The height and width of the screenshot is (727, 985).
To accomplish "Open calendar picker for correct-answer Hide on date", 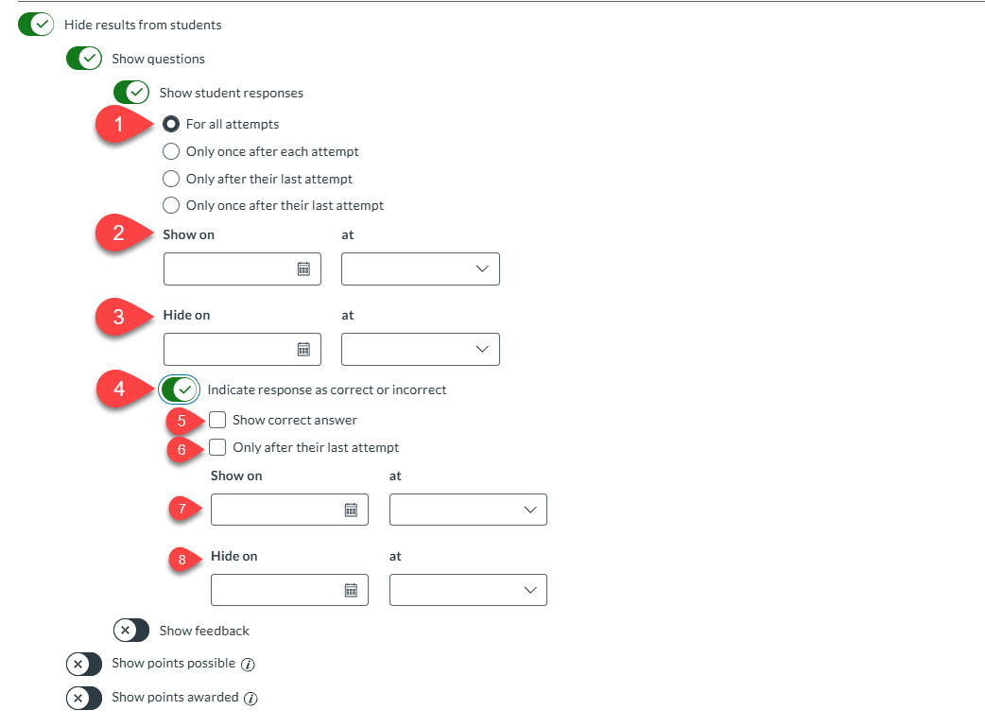I will point(351,591).
